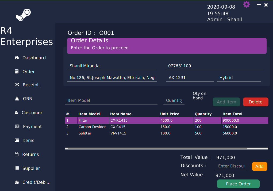Image resolution: width=273 pixels, height=191 pixels.
Task: Click the Item Model column header
Action: point(89,114)
